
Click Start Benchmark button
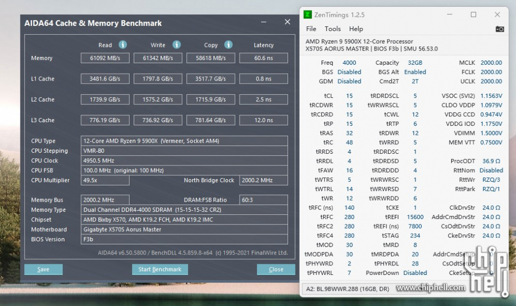(x=160, y=270)
